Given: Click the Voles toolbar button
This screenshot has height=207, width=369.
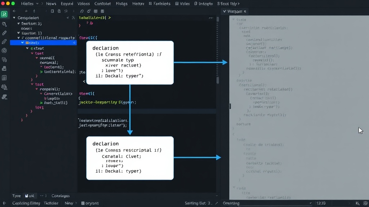Looking at the screenshot, I should tap(182, 4).
